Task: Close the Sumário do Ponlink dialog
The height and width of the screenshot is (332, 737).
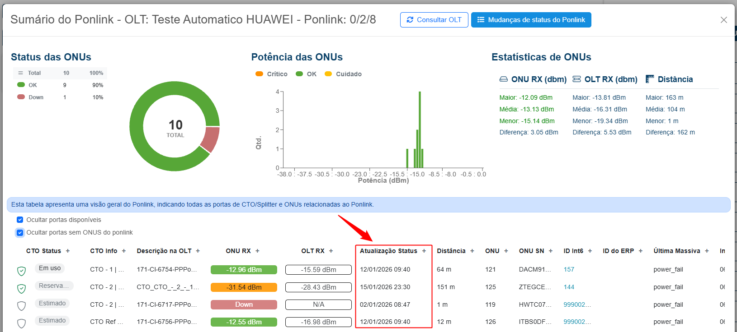Action: point(724,20)
